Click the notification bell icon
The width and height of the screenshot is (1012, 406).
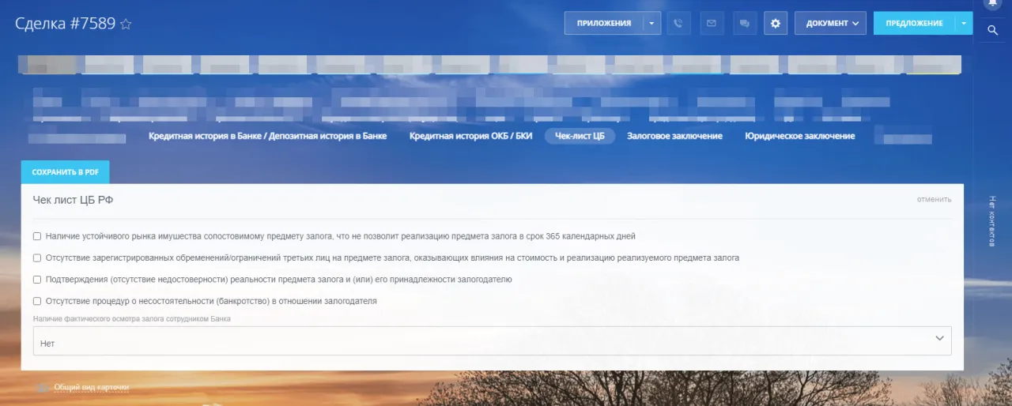click(x=992, y=4)
